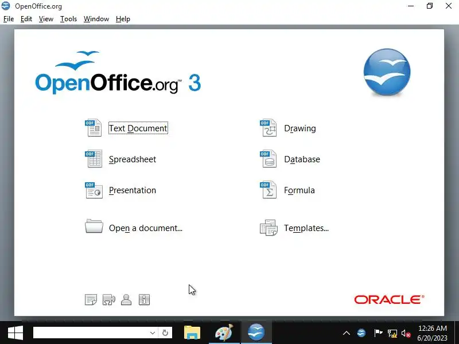Open File Explorer from the taskbar

click(x=192, y=333)
